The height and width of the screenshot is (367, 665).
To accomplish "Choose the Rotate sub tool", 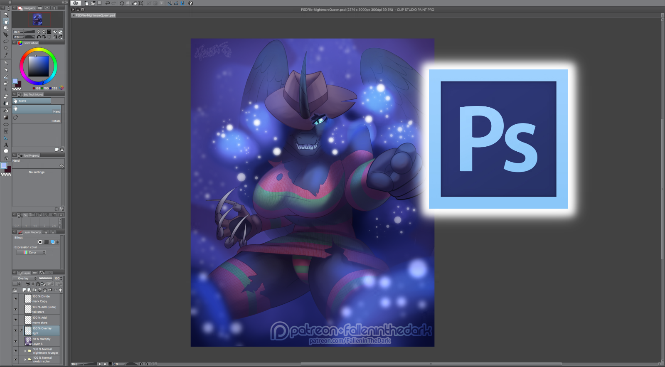I will coord(37,119).
